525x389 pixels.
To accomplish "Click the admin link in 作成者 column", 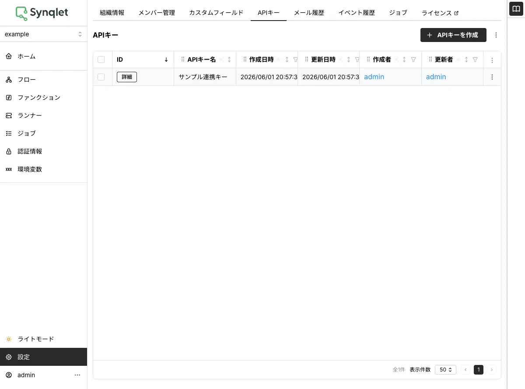I will tap(374, 77).
